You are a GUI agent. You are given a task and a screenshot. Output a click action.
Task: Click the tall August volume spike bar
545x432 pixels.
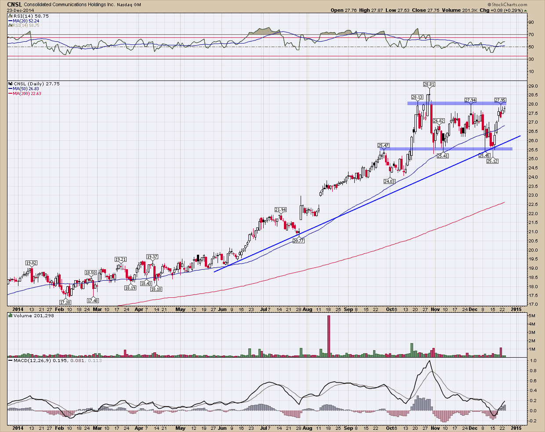[328, 336]
